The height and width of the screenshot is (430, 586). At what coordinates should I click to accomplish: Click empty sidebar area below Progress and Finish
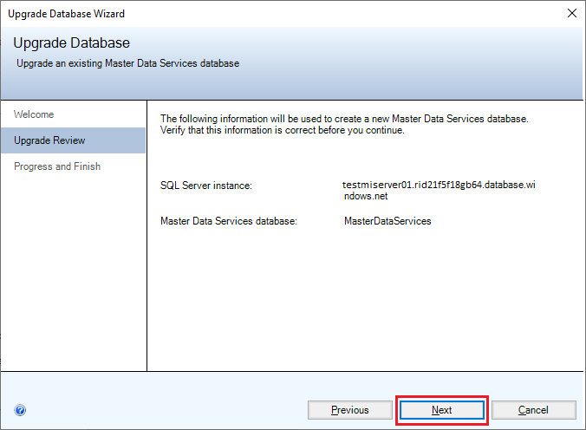coord(73,277)
